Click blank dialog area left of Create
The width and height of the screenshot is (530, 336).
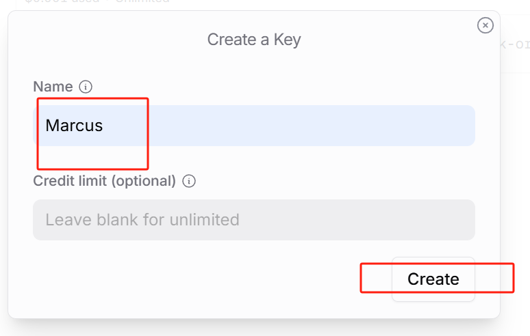tap(205, 279)
